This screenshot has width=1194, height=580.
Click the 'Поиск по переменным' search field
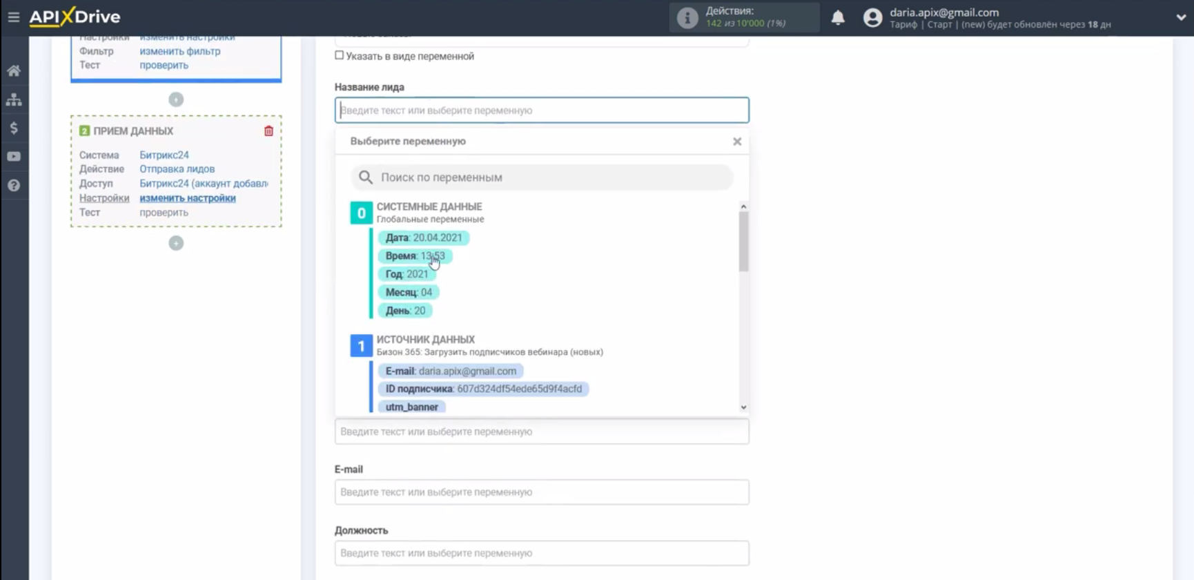[542, 177]
